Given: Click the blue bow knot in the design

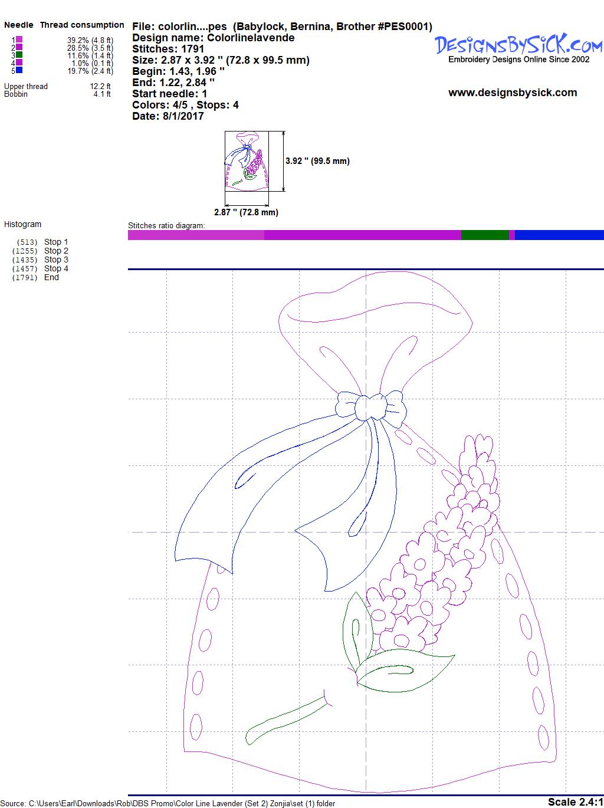Looking at the screenshot, I should 371,406.
